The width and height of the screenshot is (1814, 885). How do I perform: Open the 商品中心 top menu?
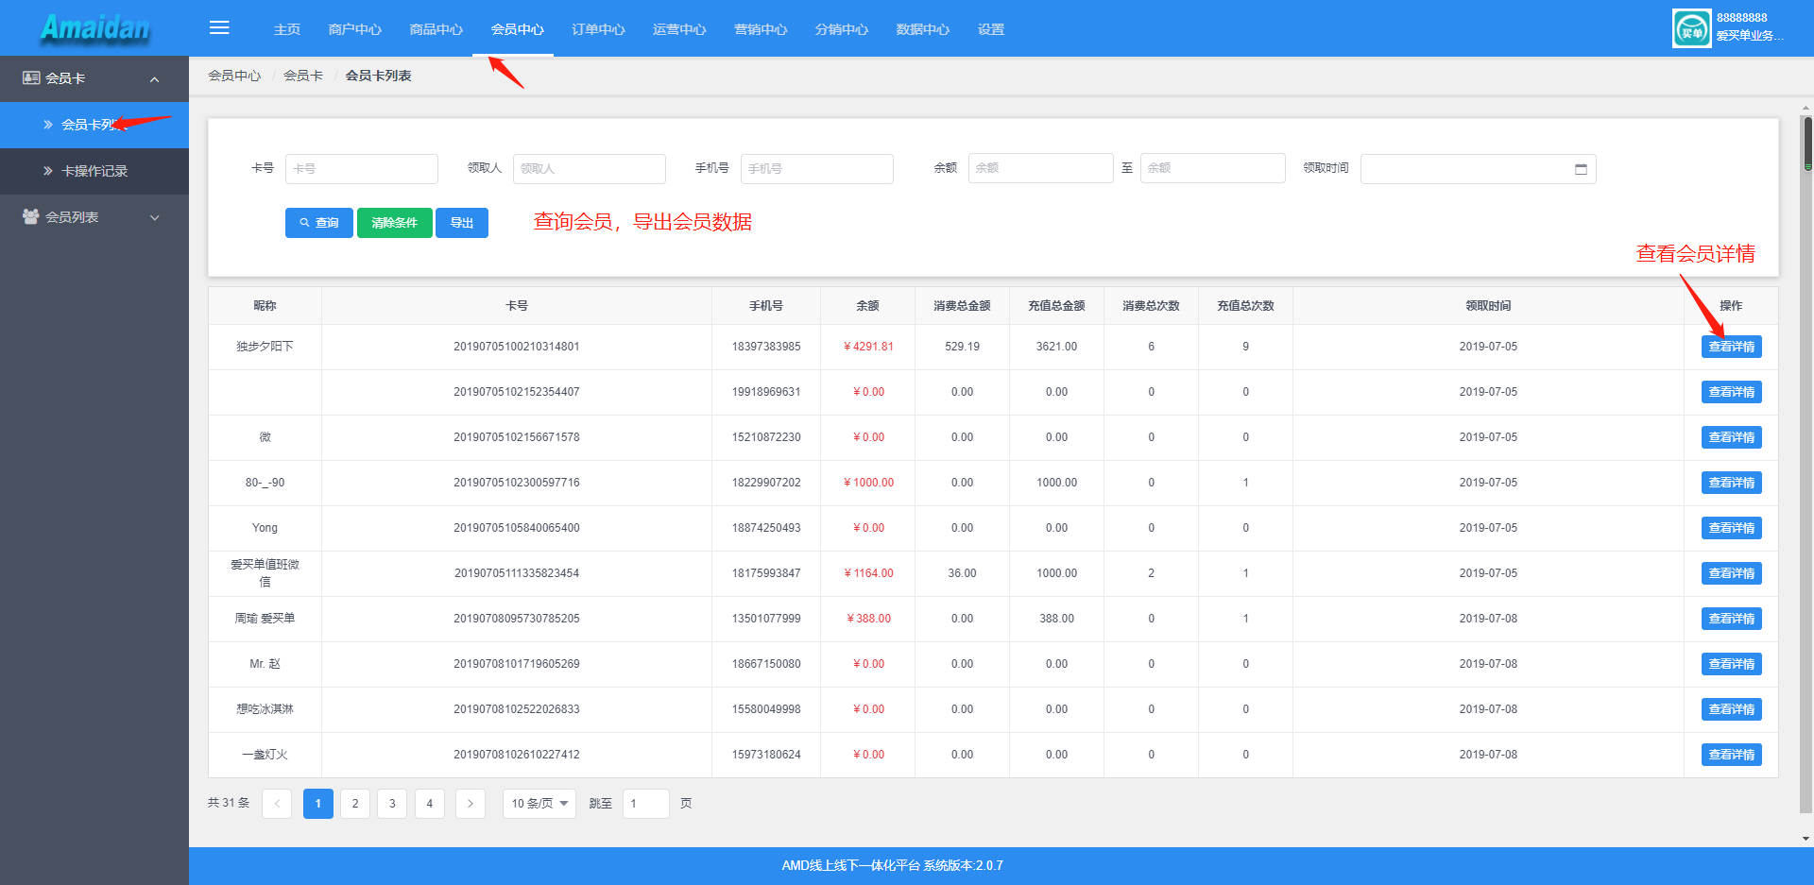(x=436, y=29)
